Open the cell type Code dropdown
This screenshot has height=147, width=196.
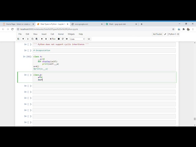point(77,39)
